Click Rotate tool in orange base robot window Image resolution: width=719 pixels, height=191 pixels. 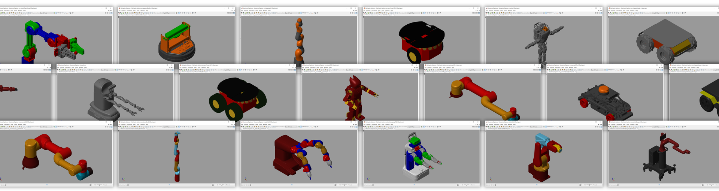tap(180, 13)
